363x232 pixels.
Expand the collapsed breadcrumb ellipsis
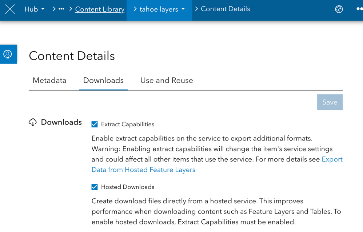pos(61,9)
